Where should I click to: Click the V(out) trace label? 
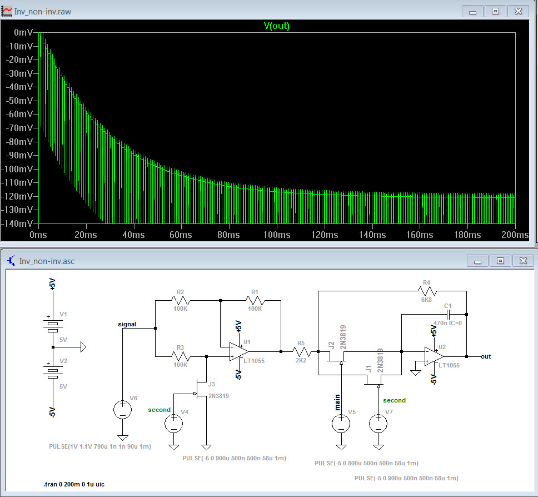276,26
